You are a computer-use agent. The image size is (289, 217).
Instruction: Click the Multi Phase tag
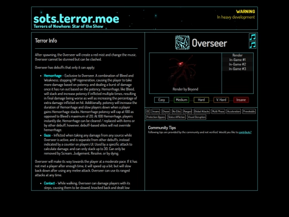click(218, 111)
